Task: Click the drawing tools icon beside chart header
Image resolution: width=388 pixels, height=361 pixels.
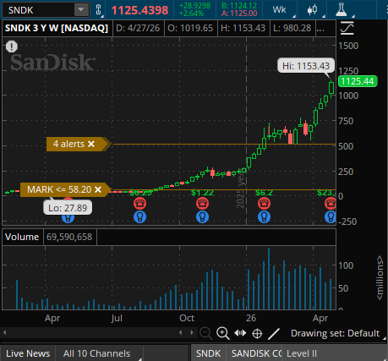Action: 347,28
